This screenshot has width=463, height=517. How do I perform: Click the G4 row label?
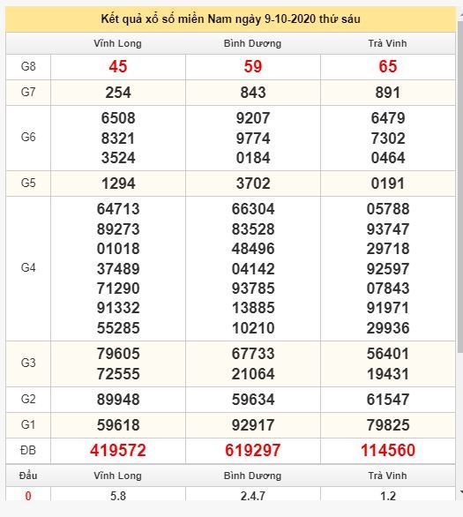coord(28,267)
